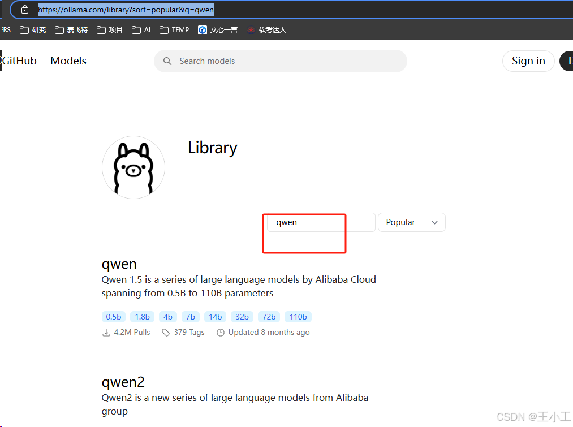Click Updated 8 months ago text

point(269,333)
